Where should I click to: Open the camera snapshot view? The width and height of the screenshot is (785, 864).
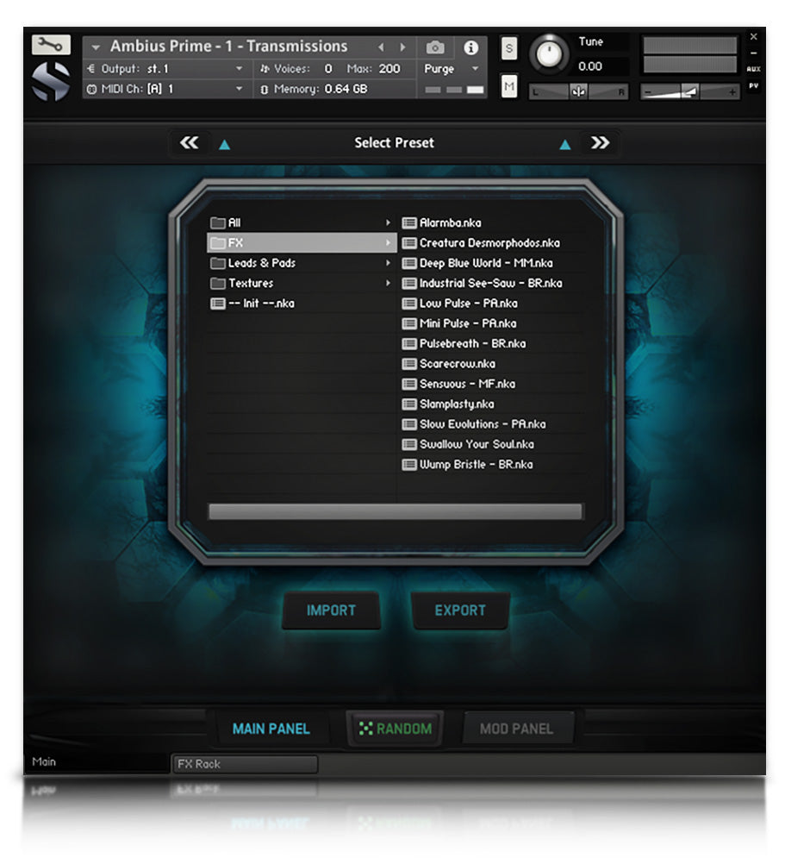tap(436, 47)
